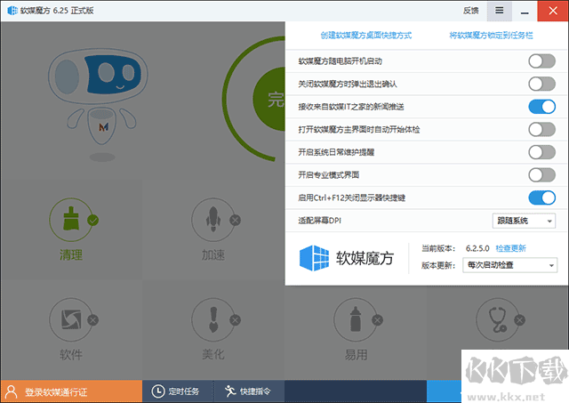Click the 清理 broom icon
This screenshot has width=569, height=403.
70,220
